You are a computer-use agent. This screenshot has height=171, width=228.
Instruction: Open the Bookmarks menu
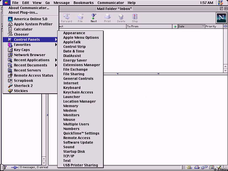coord(84,3)
